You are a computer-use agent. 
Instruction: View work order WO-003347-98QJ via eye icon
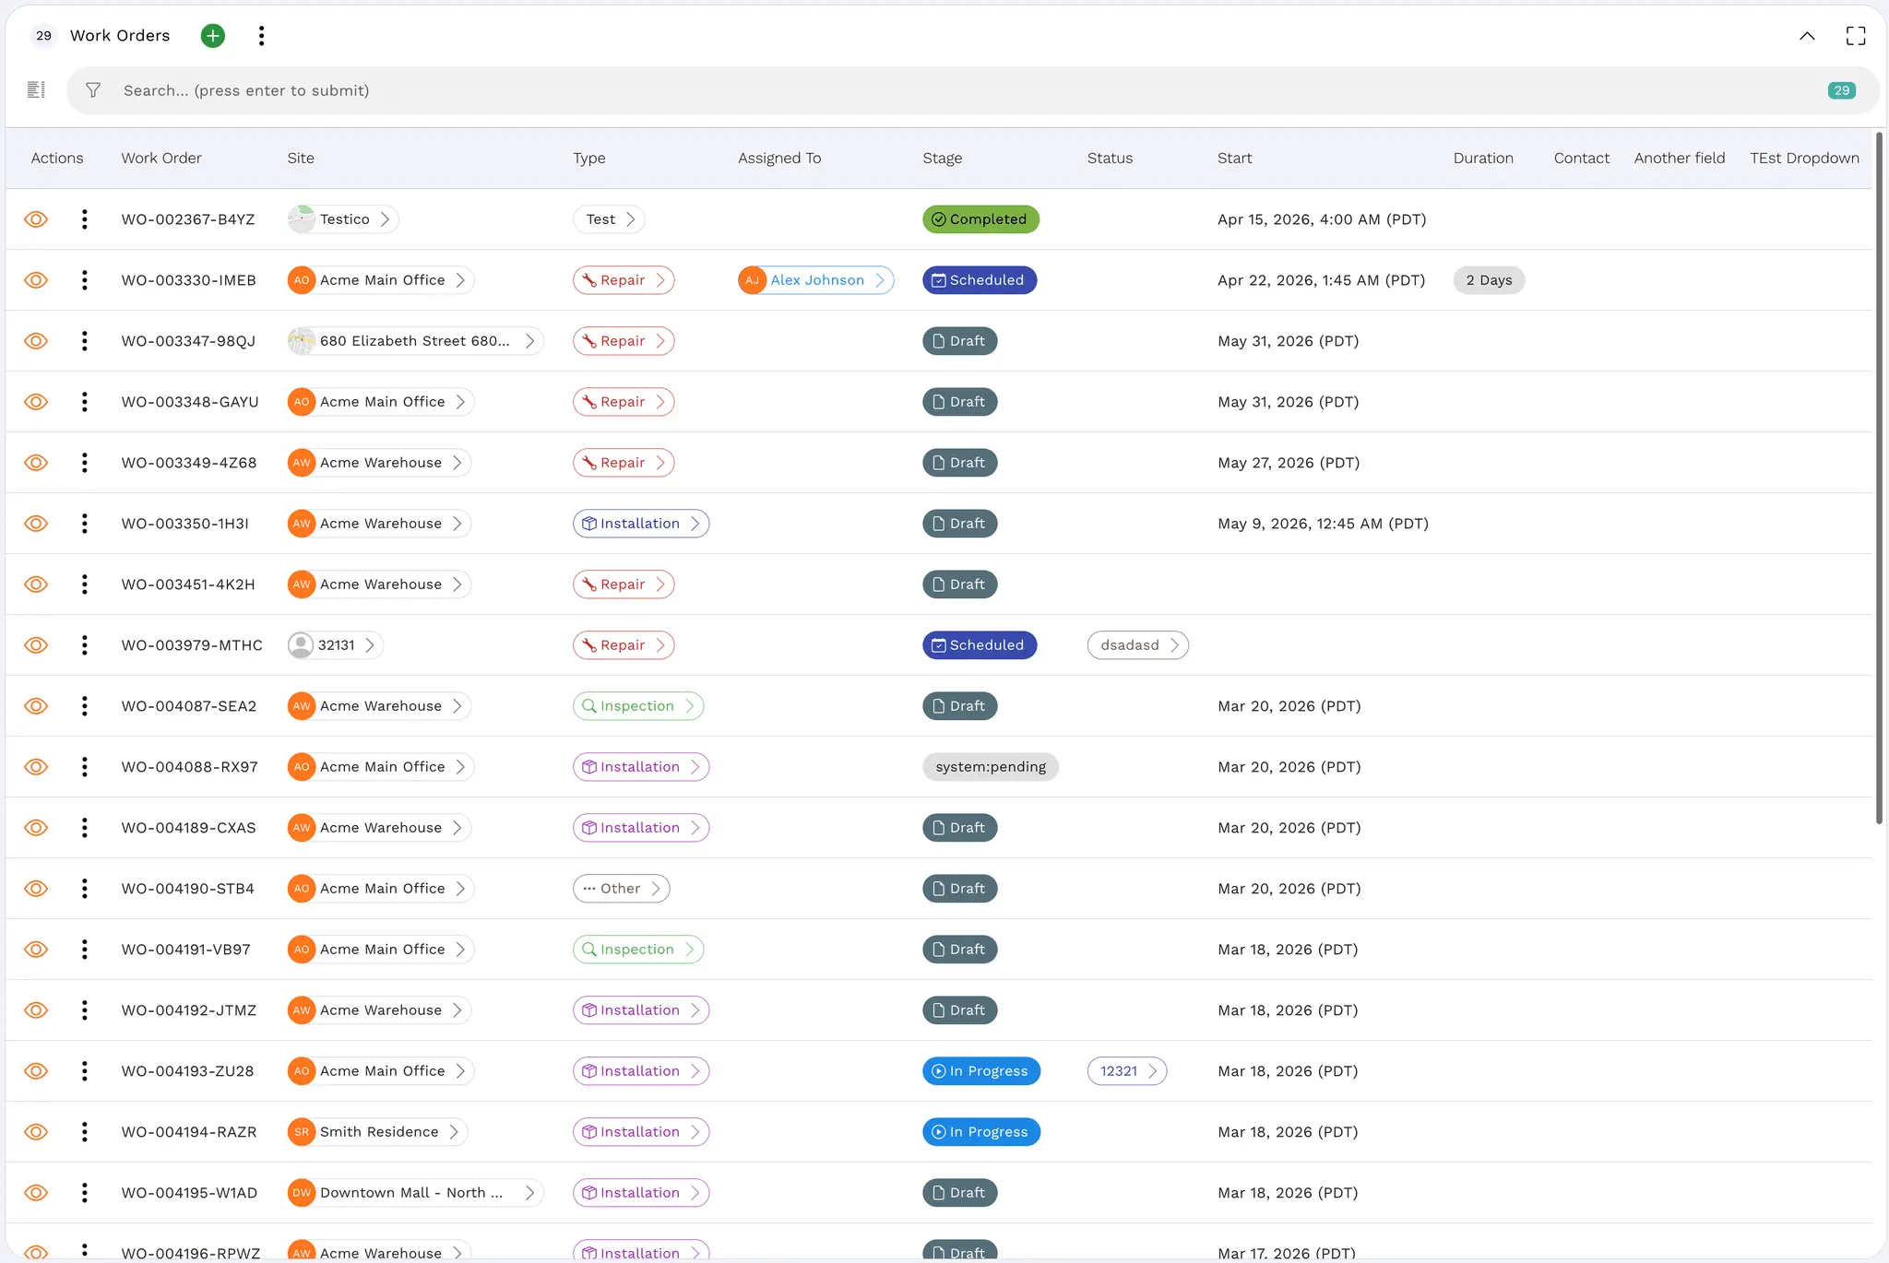pos(36,341)
